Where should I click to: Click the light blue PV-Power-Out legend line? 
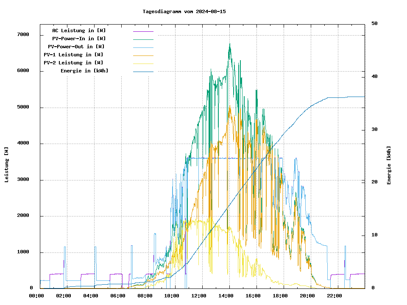point(143,47)
